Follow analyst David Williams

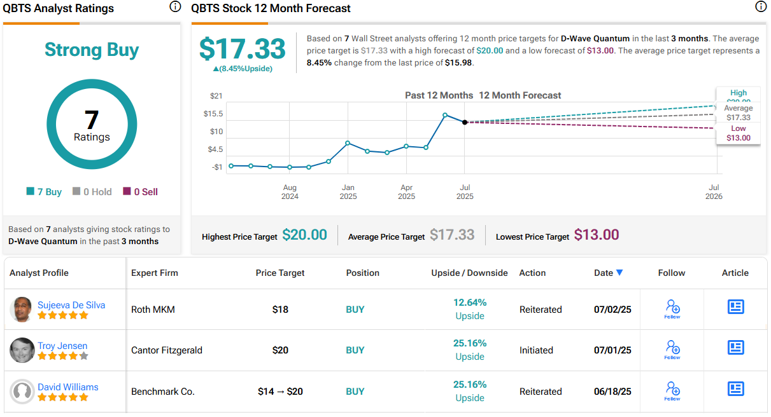pos(672,391)
